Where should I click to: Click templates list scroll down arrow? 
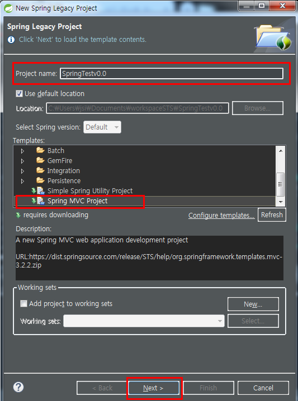point(281,202)
